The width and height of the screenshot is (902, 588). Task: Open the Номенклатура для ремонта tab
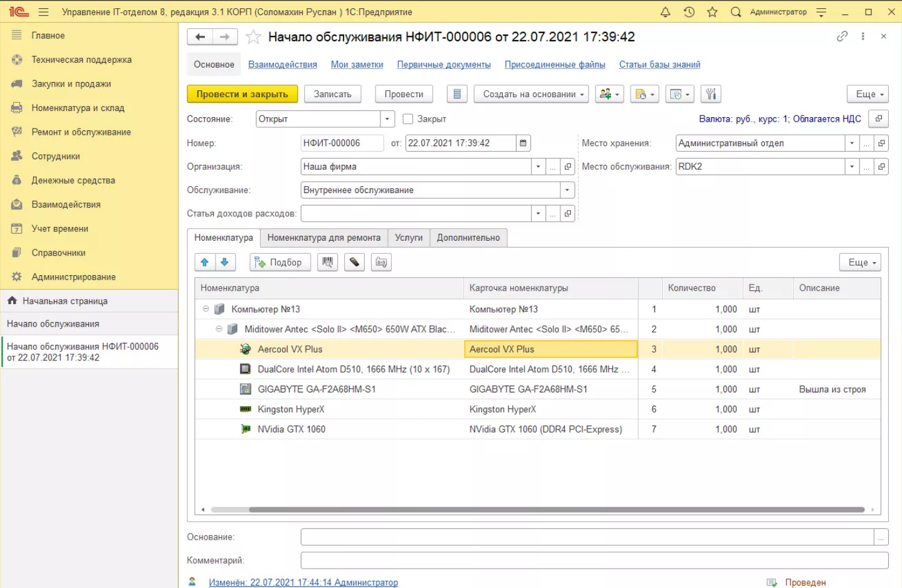pyautogui.click(x=323, y=238)
